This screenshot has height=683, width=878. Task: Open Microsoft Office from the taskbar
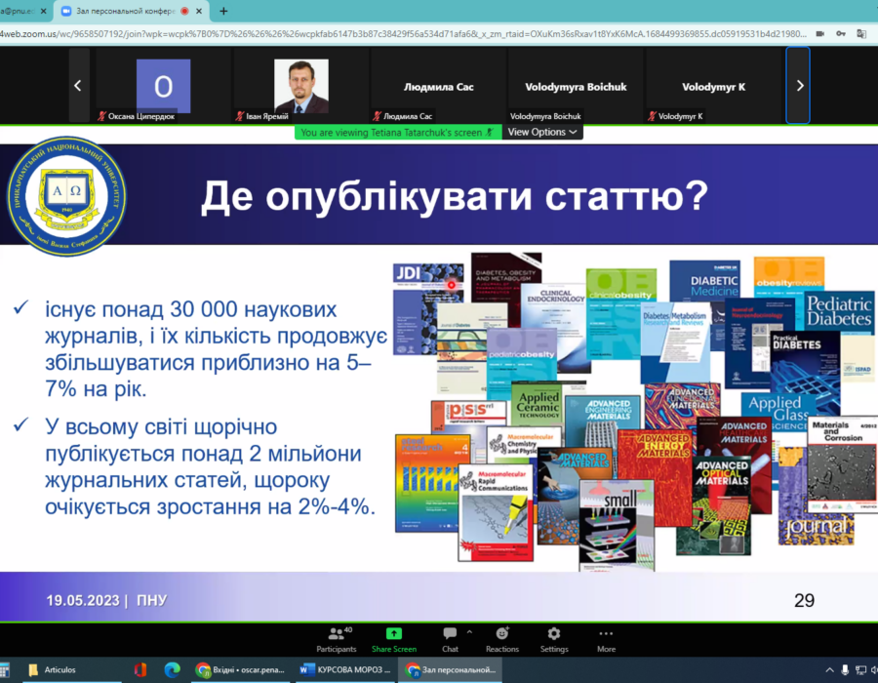(x=140, y=669)
